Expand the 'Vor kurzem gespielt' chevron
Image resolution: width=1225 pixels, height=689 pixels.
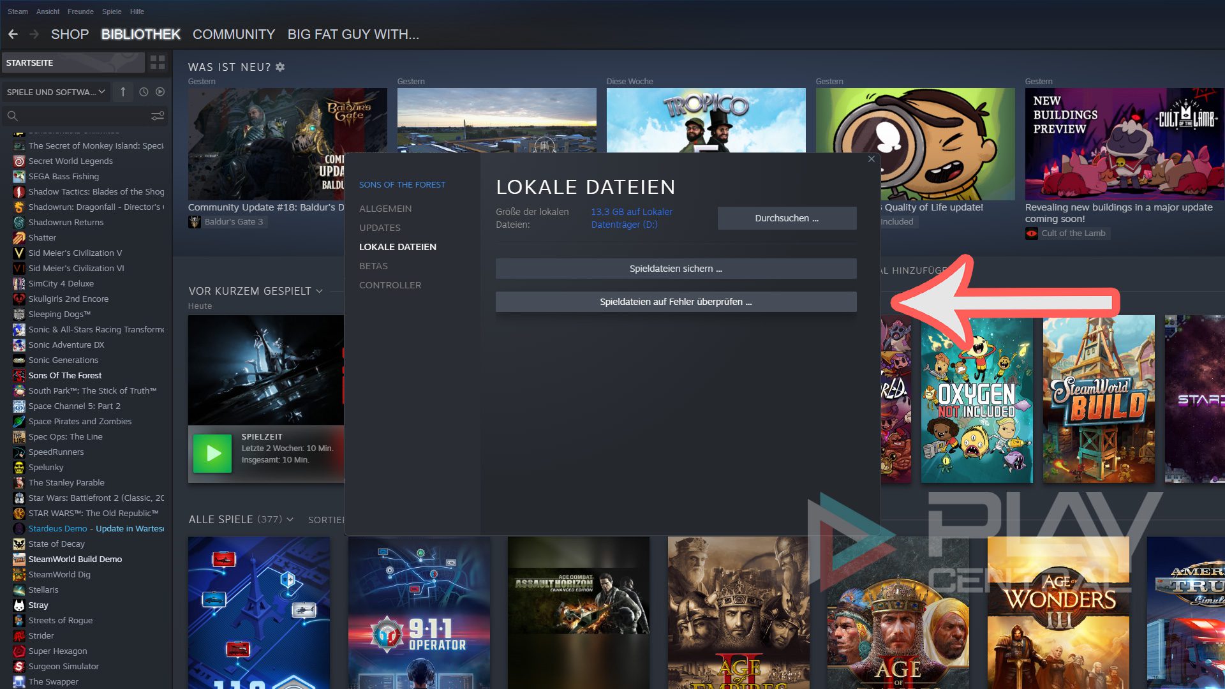320,292
